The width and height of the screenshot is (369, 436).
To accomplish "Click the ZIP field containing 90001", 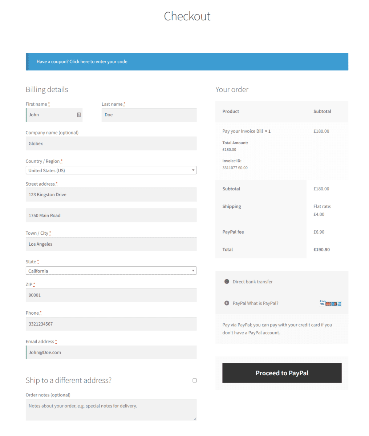I will (x=111, y=295).
